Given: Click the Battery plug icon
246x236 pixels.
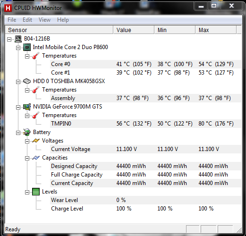Looking at the screenshot, I should coord(27,132).
